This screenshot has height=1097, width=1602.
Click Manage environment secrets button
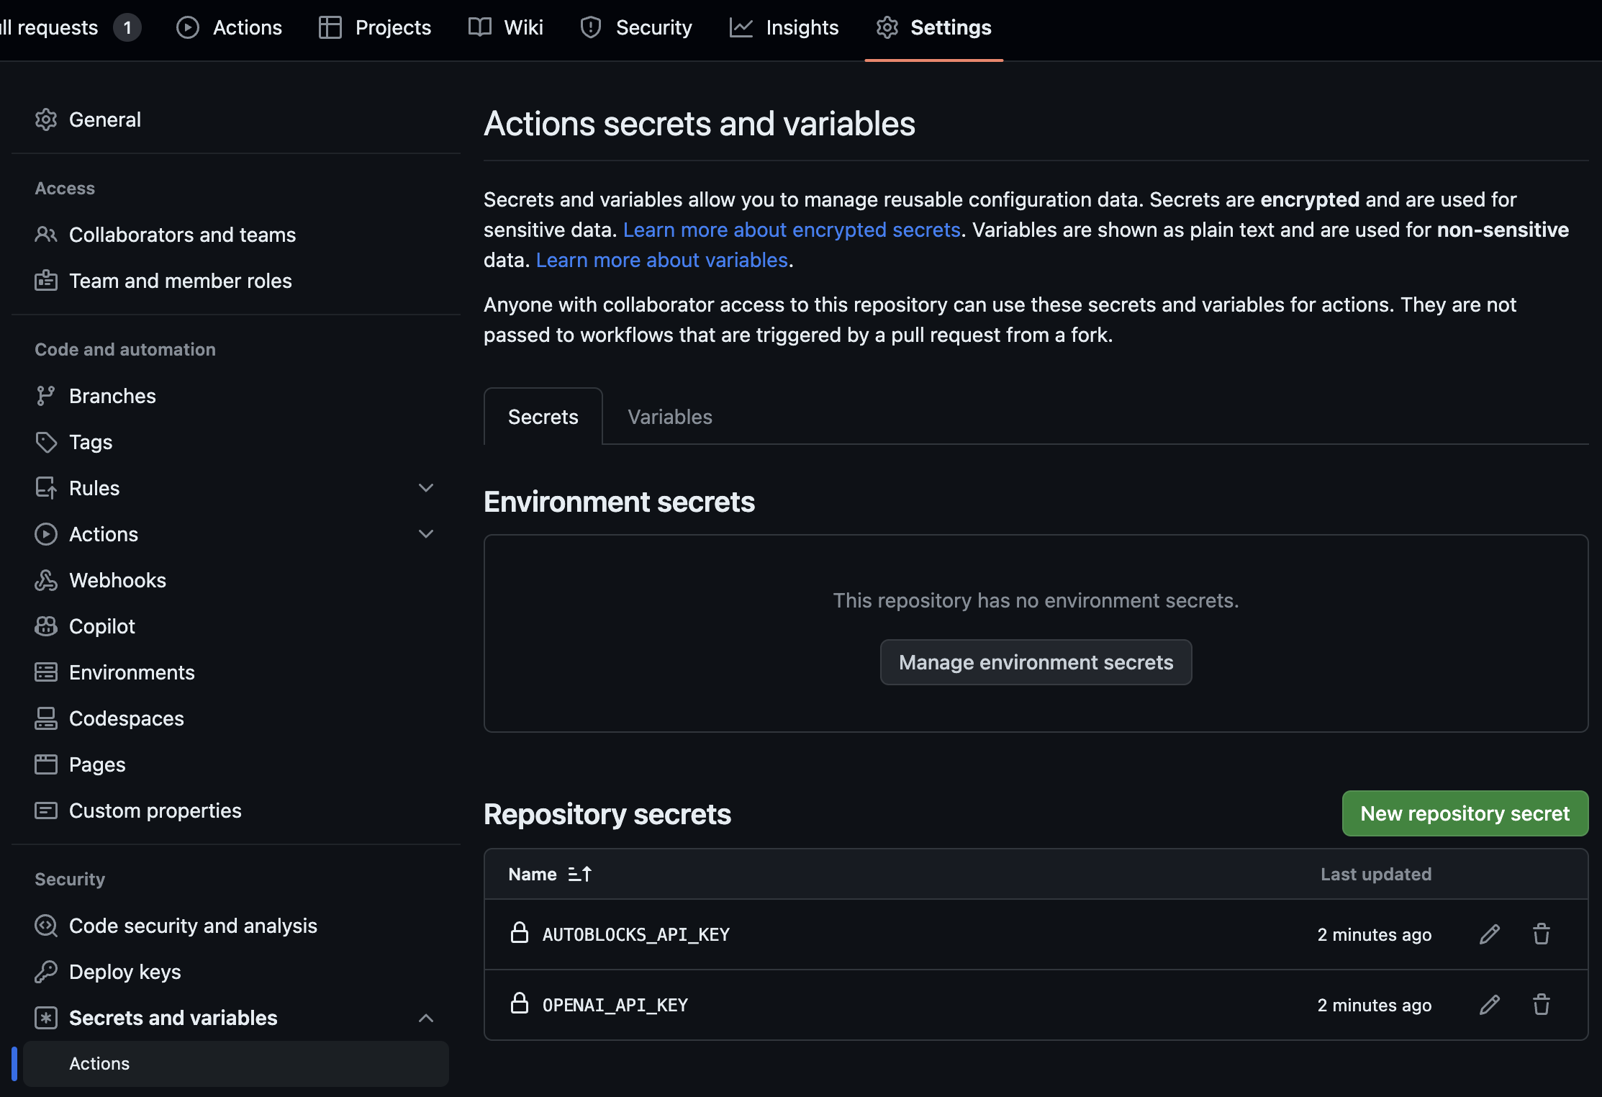pyautogui.click(x=1036, y=661)
